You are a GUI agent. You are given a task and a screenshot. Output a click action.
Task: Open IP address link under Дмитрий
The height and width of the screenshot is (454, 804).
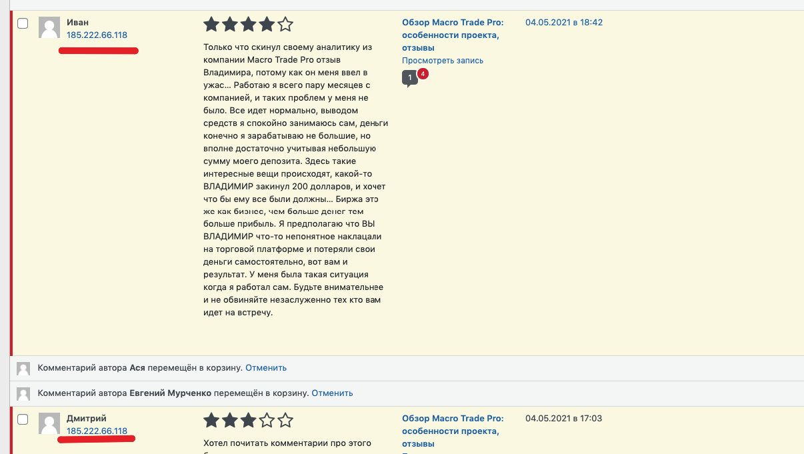point(97,431)
